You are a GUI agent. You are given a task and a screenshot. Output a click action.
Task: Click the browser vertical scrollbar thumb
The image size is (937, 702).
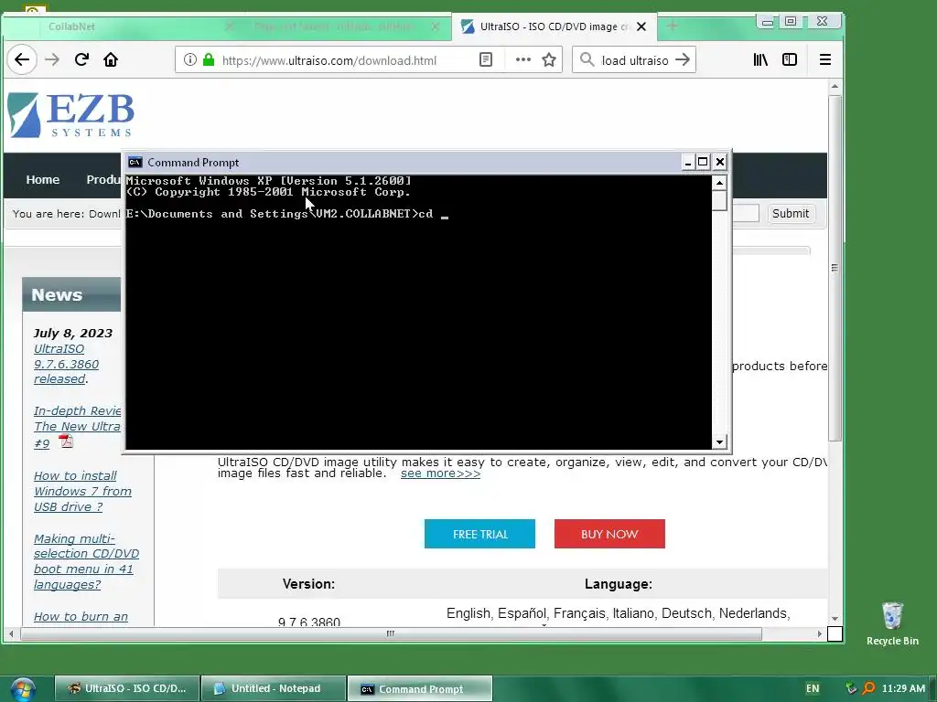(x=835, y=268)
